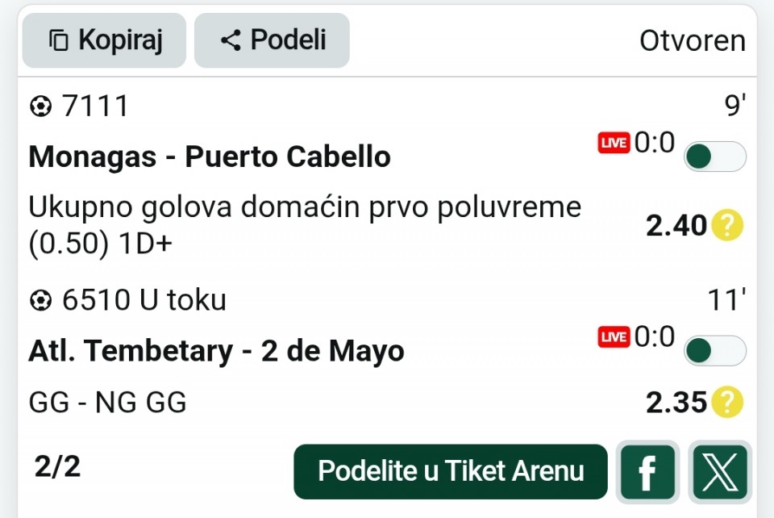
Task: Click the LIVE badge for Atl. Tembetary match
Action: point(614,337)
